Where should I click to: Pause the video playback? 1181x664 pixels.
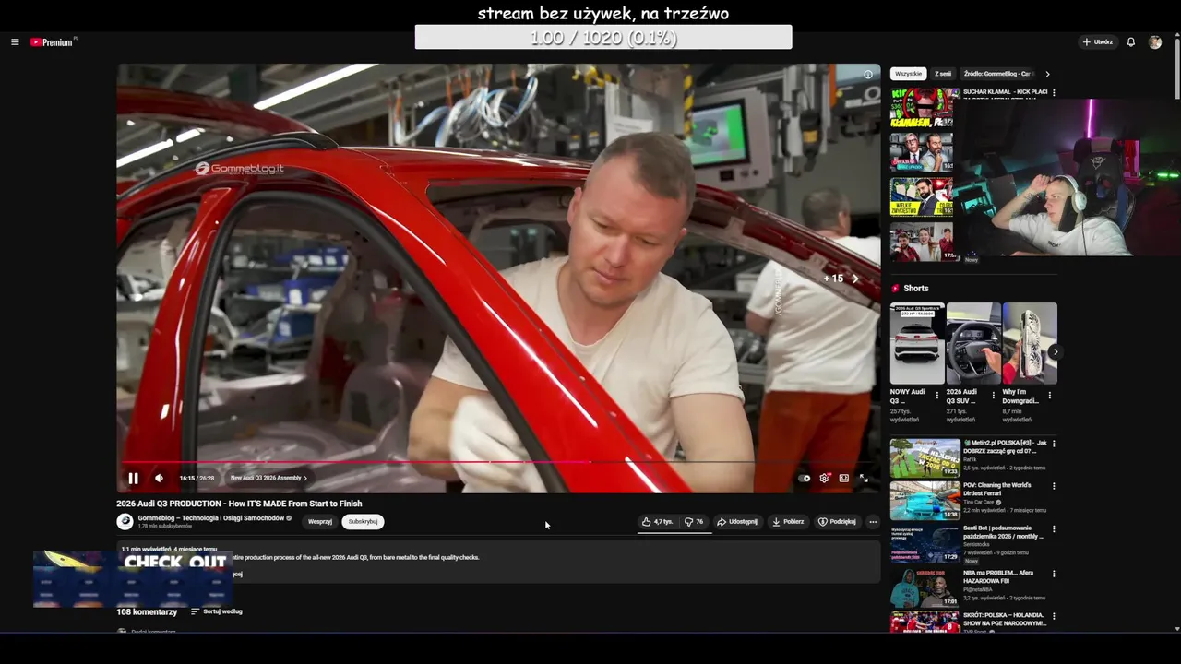(x=133, y=478)
